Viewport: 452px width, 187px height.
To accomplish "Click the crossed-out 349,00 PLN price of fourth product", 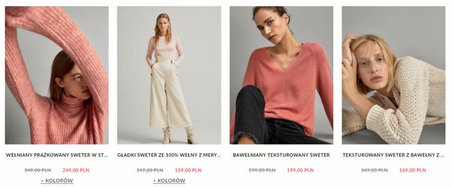I will tap(374, 170).
